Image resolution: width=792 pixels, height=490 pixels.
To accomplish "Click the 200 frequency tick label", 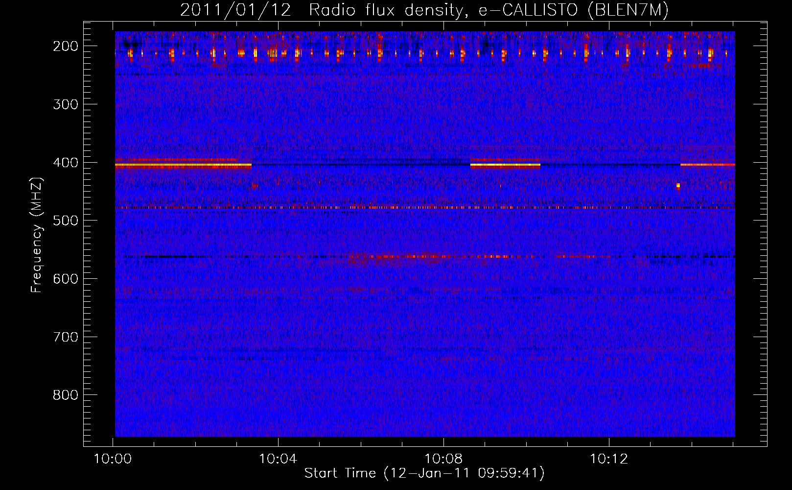I will pos(65,46).
